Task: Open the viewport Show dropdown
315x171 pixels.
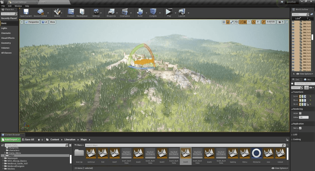Action: tap(52, 22)
